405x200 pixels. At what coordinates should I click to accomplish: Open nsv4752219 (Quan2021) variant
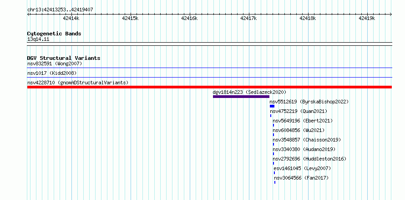coord(299,111)
